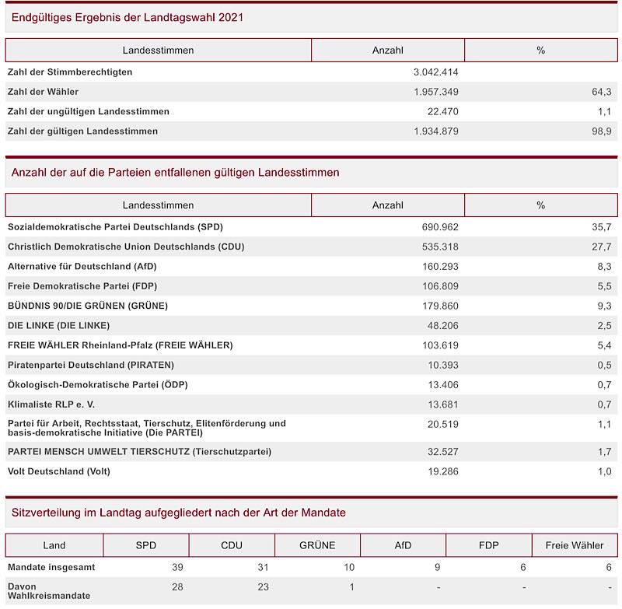
Task: Click the 'GRÜNE' column header in seat table
Action: point(317,545)
